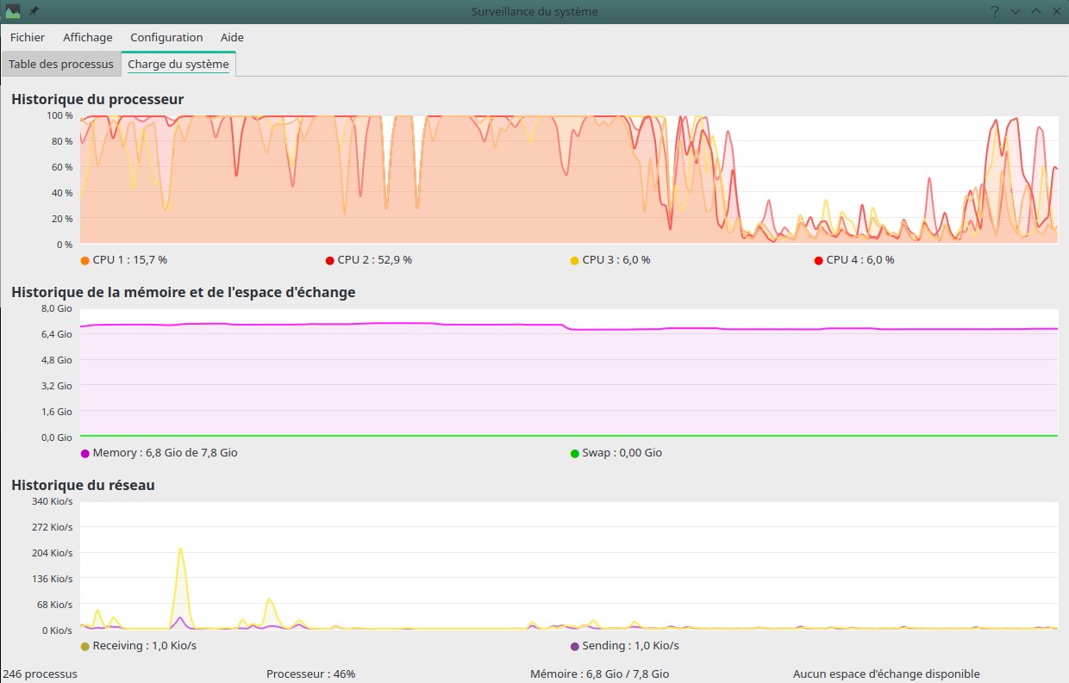Click the 'CPU 4 : 6,0 %' label
Screen dimensions: 1069x683
click(860, 259)
